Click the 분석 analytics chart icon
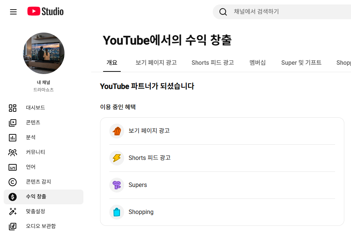Image resolution: width=351 pixels, height=231 pixels. [x=13, y=138]
